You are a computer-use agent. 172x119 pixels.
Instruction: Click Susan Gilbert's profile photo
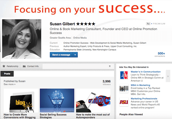22,39
